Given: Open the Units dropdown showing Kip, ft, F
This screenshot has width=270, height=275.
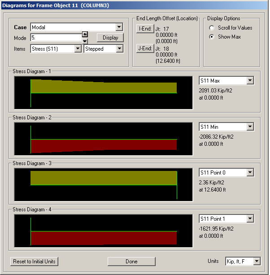Looking at the screenshot, I should click(243, 261).
